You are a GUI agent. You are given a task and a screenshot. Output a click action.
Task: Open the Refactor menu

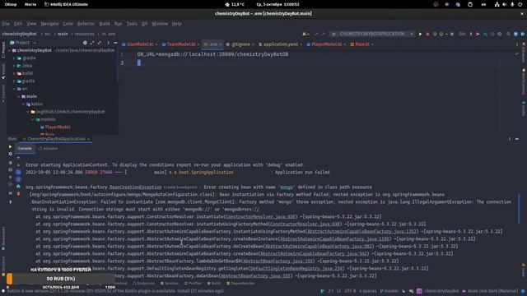(x=86, y=24)
